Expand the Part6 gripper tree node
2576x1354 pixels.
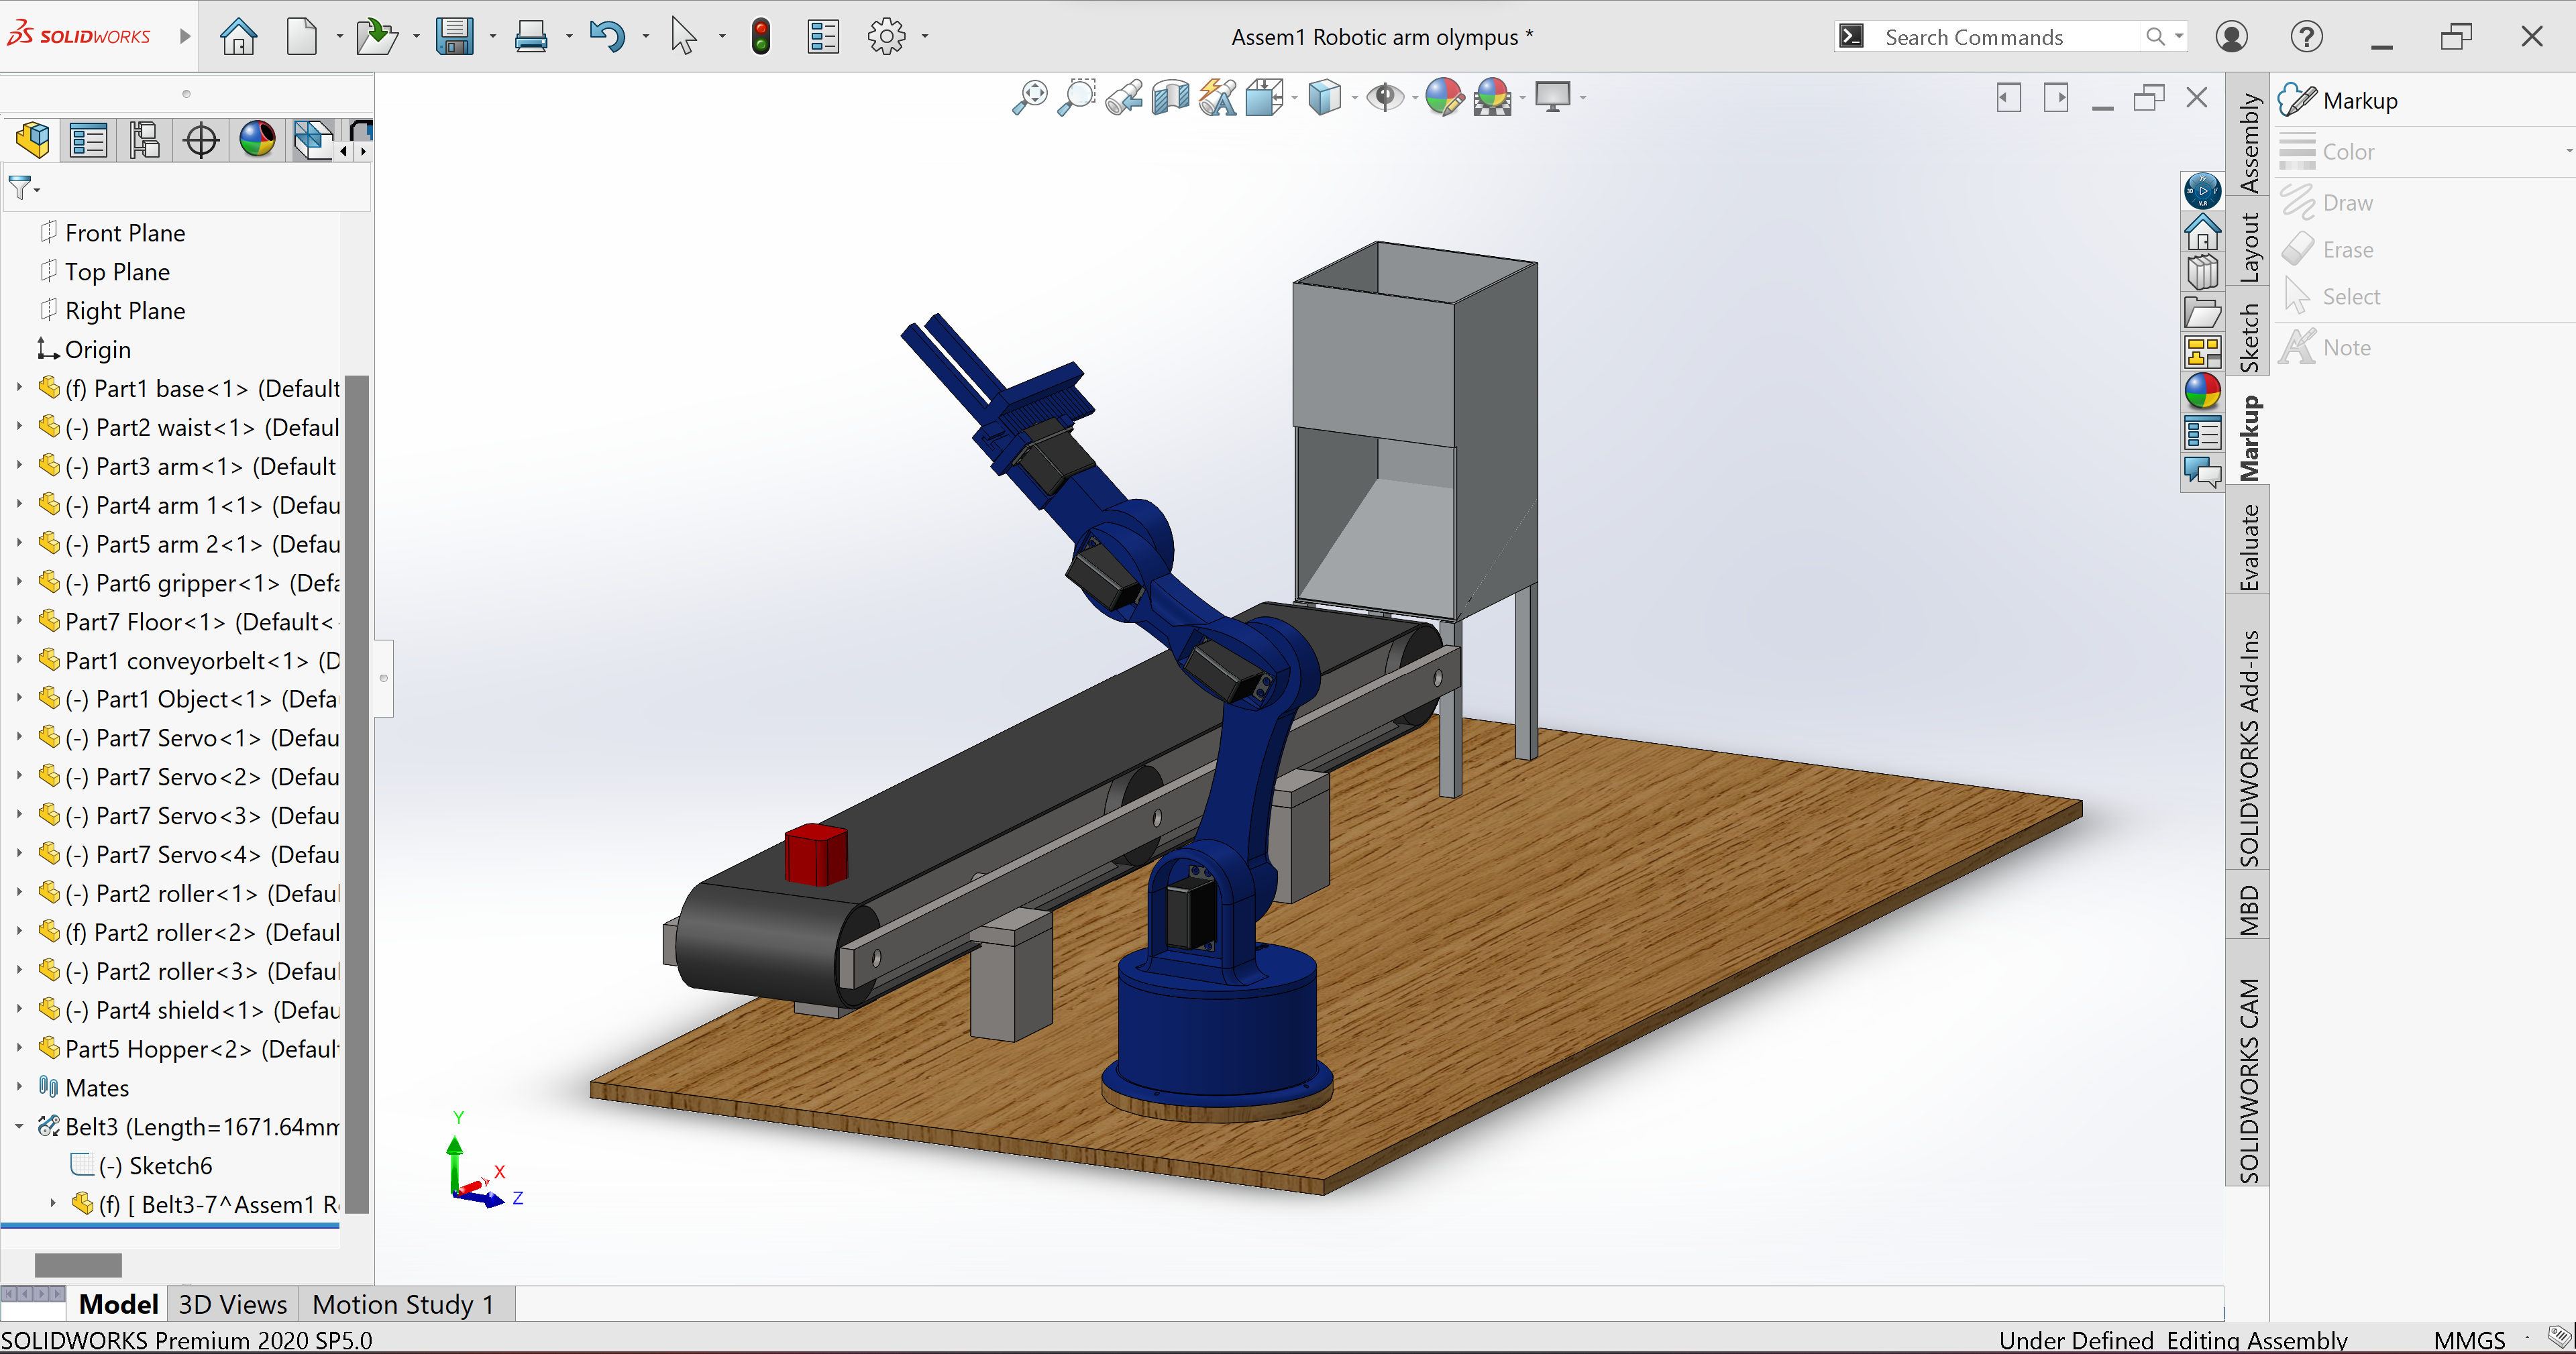point(19,582)
